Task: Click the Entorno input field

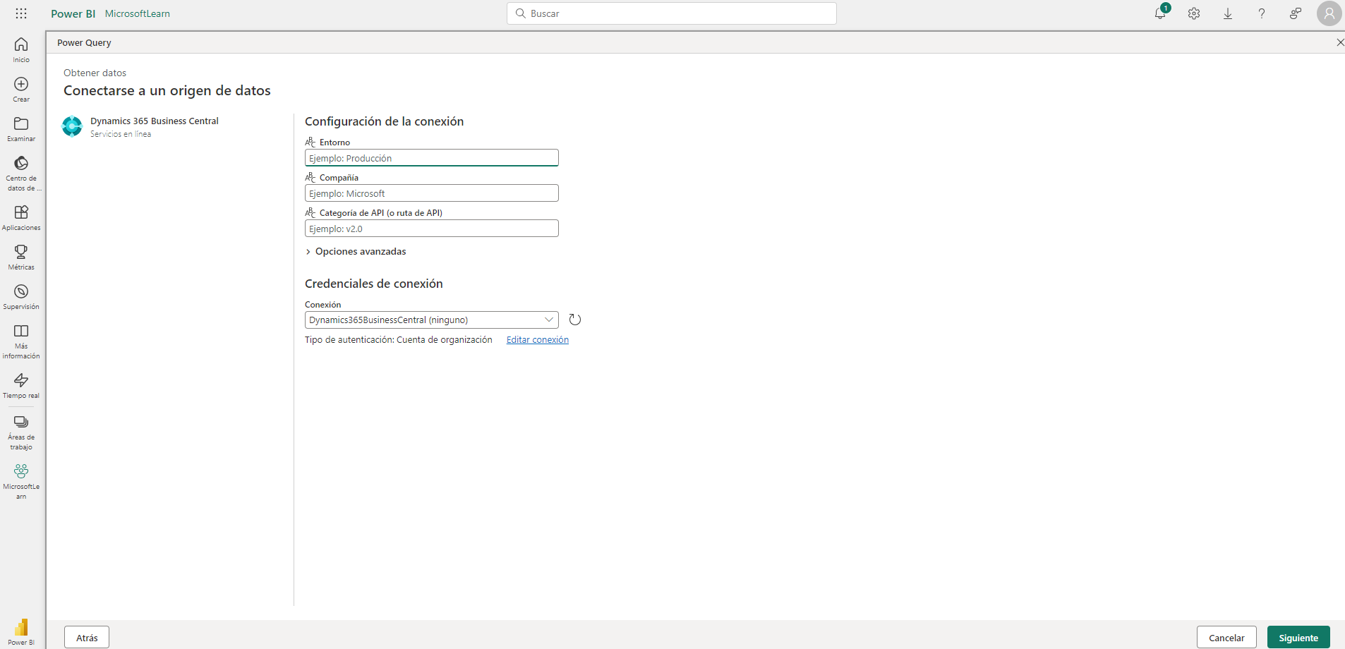Action: tap(432, 157)
